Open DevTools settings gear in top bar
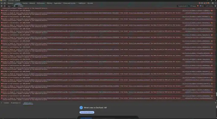 pyautogui.click(x=213, y=3)
